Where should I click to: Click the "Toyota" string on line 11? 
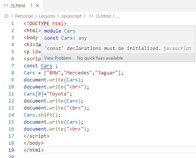coord(58,94)
